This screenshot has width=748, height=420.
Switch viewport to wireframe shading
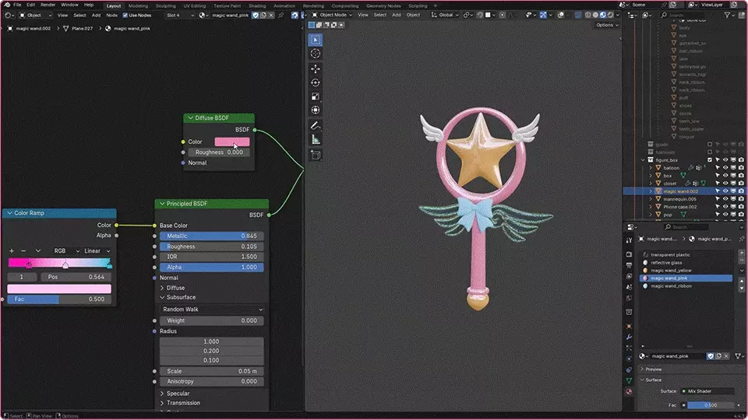pyautogui.click(x=587, y=16)
